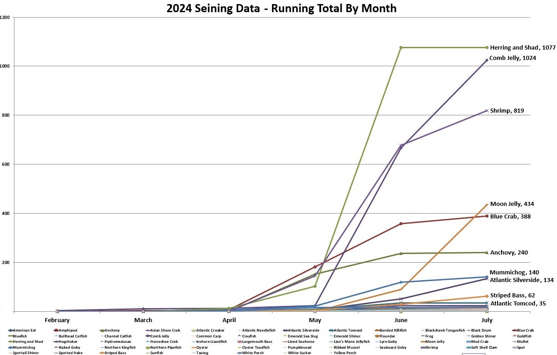The width and height of the screenshot is (557, 355).
Task: Click the July label on the horizontal axis
Action: coord(487,320)
